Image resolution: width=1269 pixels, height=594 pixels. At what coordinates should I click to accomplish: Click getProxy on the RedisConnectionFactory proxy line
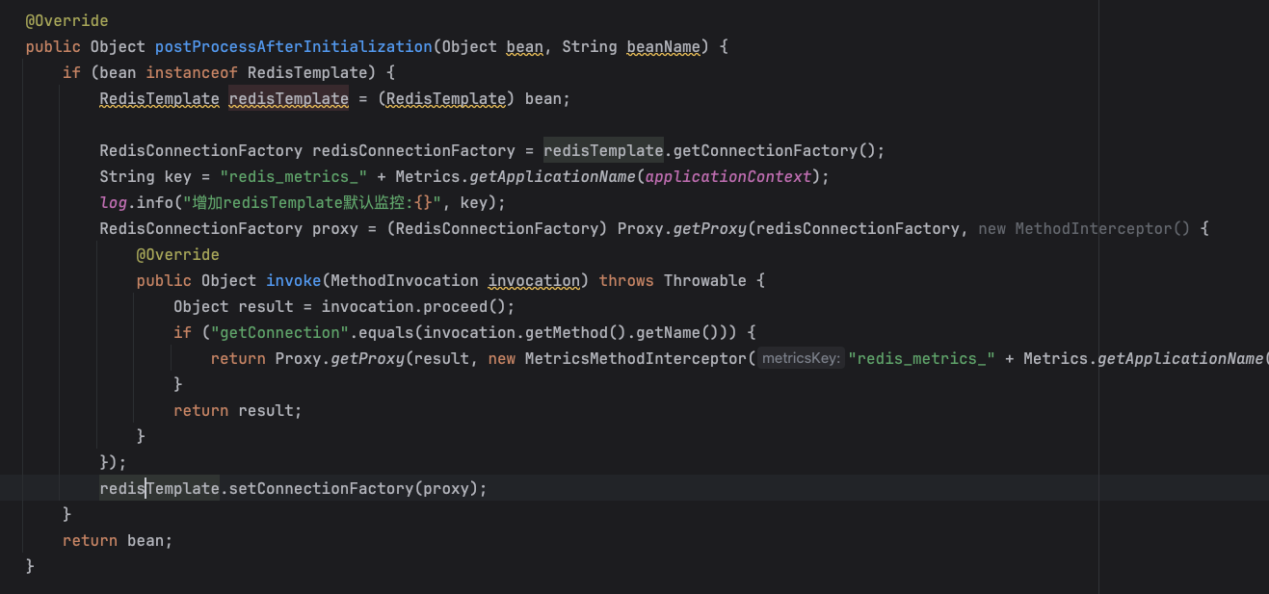click(709, 228)
